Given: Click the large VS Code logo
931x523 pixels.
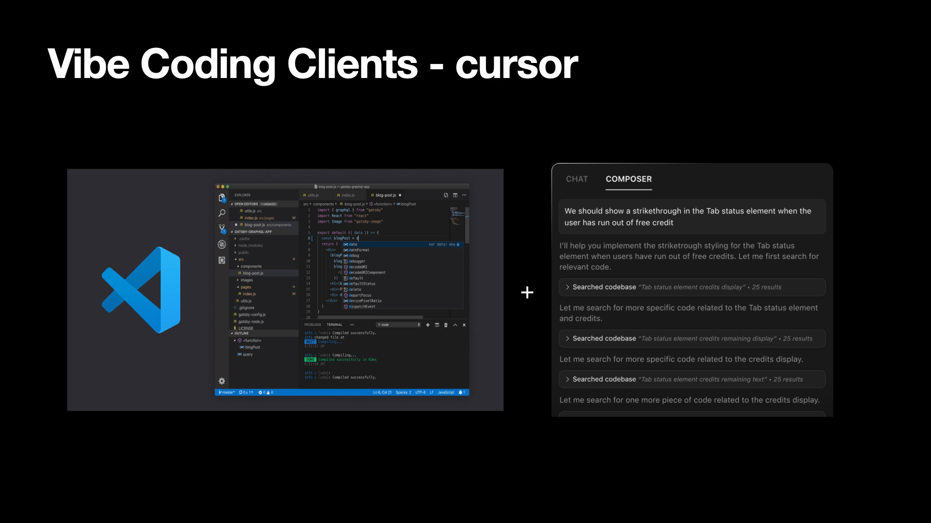Looking at the screenshot, I should (x=141, y=290).
